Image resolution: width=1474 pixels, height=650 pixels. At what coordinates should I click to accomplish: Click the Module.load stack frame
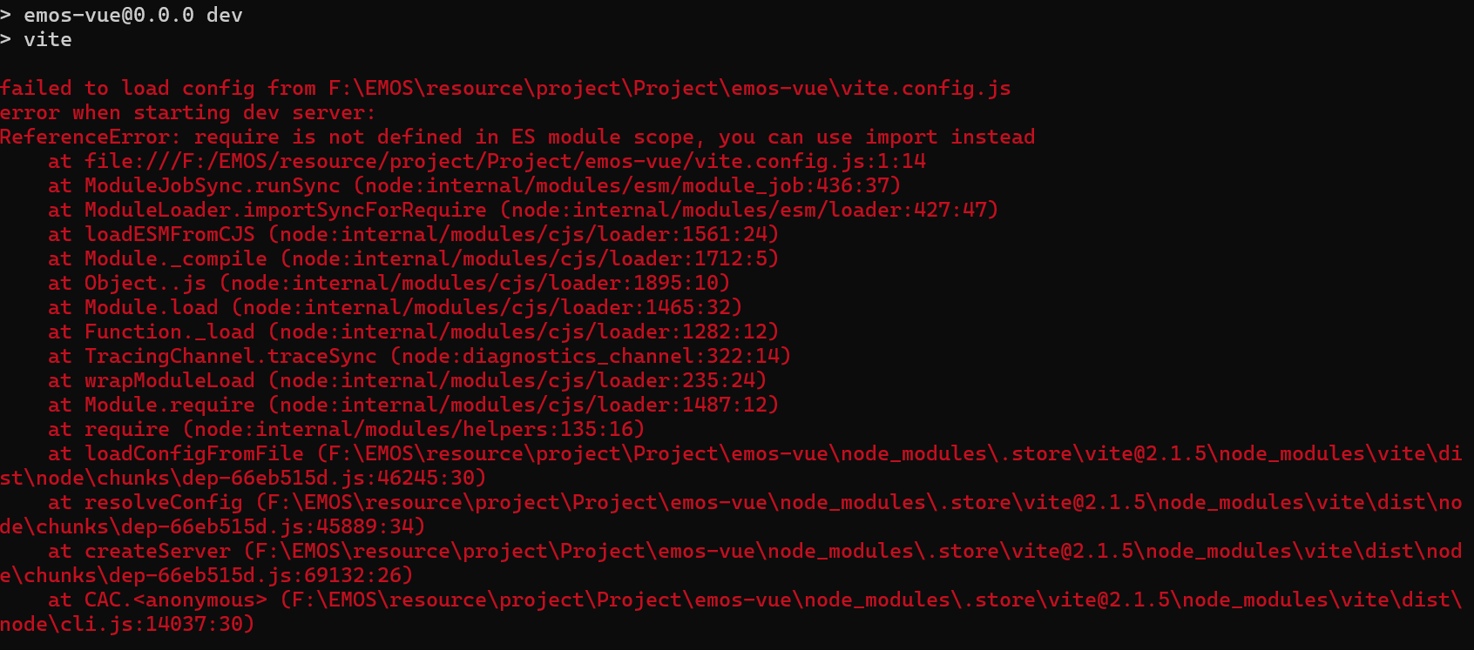point(395,307)
